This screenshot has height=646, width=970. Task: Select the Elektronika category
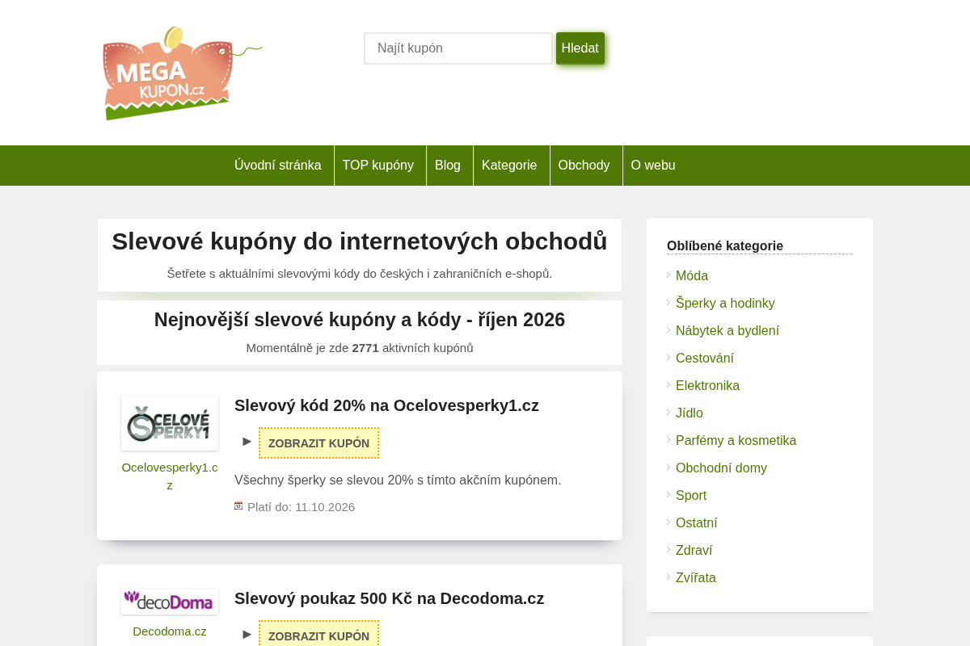(x=707, y=386)
